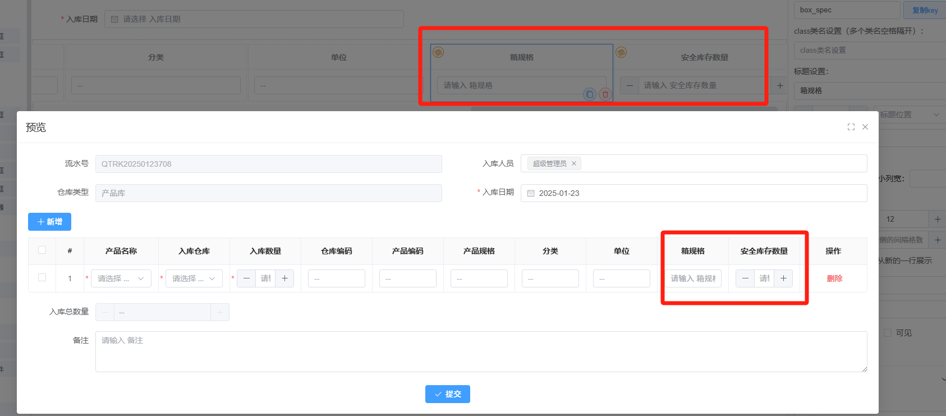Open the 产品名称 dropdown

pos(121,278)
